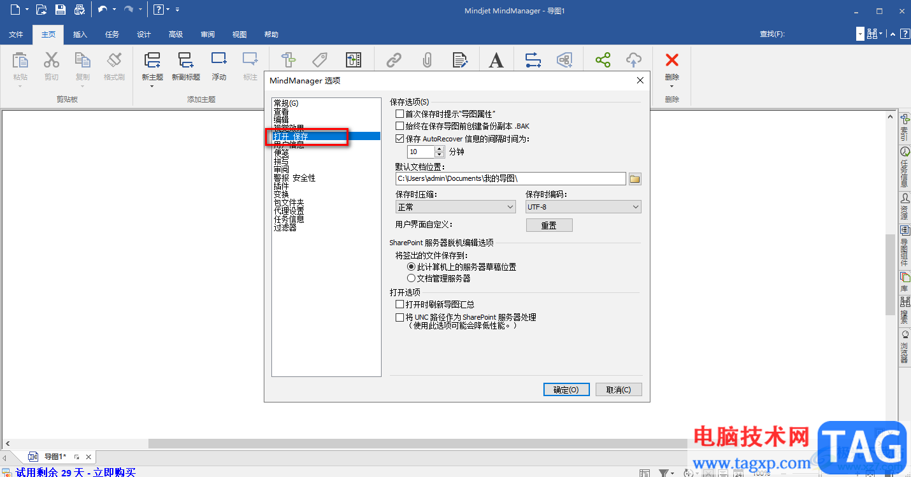911x477 pixels.
Task: Select the 导图1* document tab
Action: pyautogui.click(x=55, y=457)
